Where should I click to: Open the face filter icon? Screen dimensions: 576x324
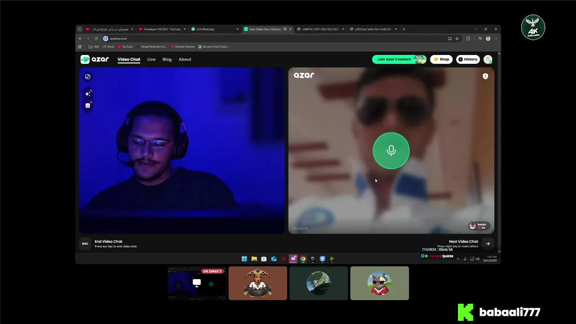point(88,105)
